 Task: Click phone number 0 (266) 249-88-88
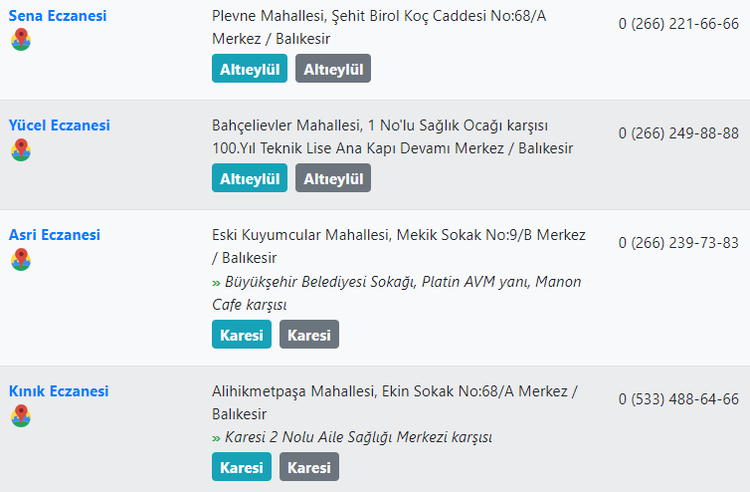(678, 133)
